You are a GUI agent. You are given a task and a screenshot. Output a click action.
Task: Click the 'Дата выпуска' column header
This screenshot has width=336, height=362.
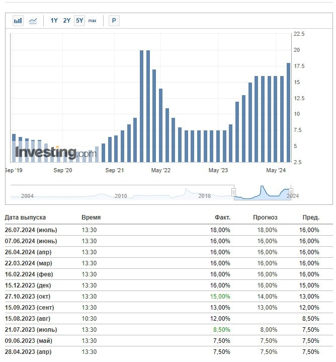coord(25,218)
